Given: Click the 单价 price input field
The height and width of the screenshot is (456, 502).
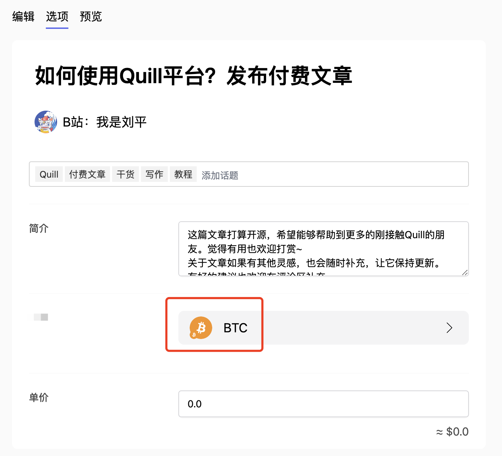Looking at the screenshot, I should pos(323,404).
